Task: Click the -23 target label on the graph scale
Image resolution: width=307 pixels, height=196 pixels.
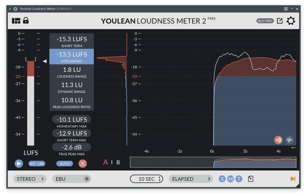Action: pyautogui.click(x=134, y=76)
